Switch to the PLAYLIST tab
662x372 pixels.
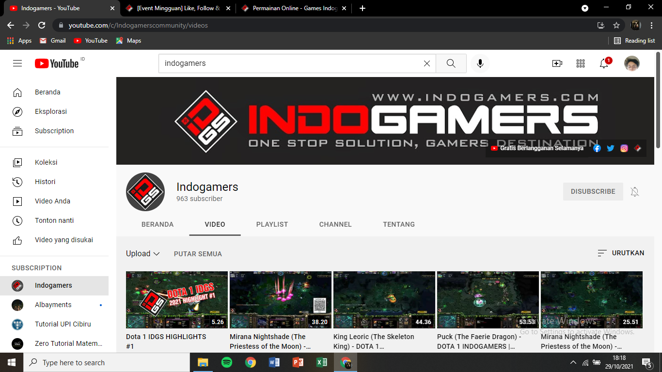point(272,224)
